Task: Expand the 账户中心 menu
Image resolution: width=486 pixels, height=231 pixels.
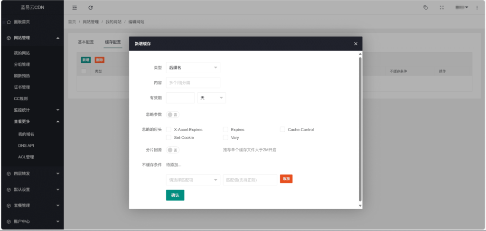Action: (58, 221)
